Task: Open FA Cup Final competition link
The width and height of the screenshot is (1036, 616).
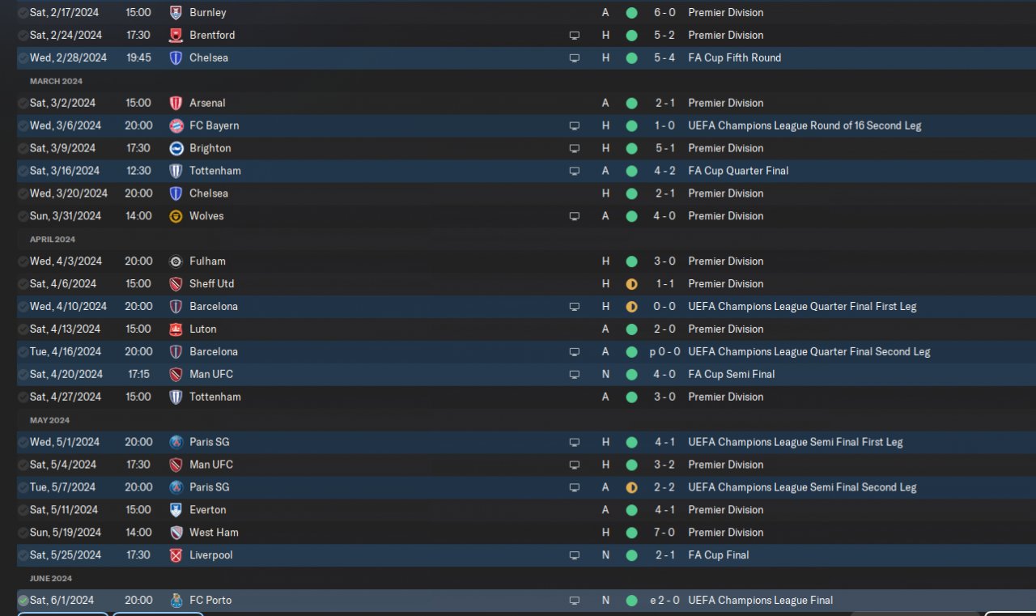Action: (719, 555)
